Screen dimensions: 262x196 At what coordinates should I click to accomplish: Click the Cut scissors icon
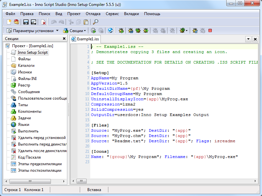[71, 22]
